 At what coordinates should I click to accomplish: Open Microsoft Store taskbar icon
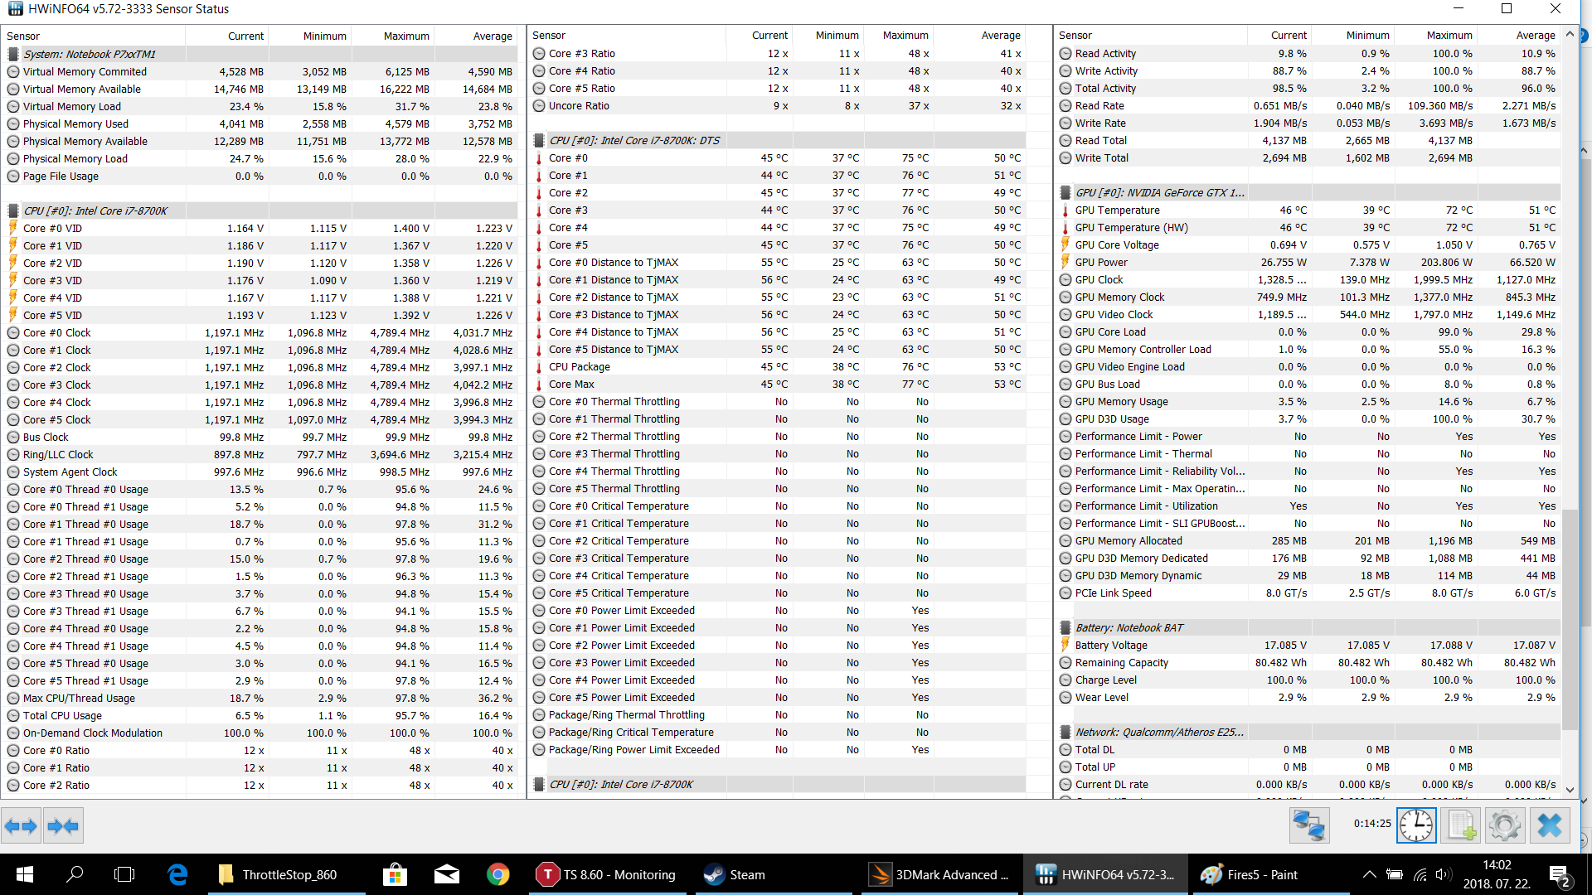[395, 874]
